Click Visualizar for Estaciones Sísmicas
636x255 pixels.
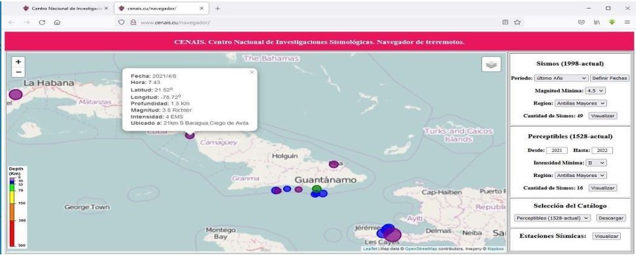[606, 236]
